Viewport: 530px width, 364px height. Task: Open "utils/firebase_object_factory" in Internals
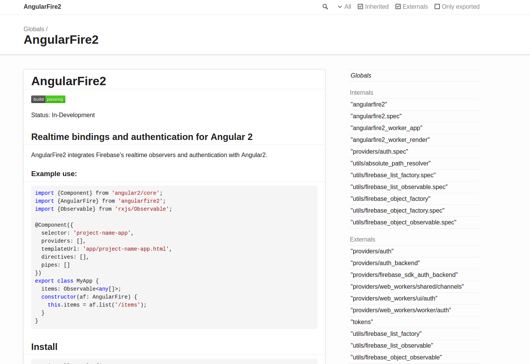414,199
